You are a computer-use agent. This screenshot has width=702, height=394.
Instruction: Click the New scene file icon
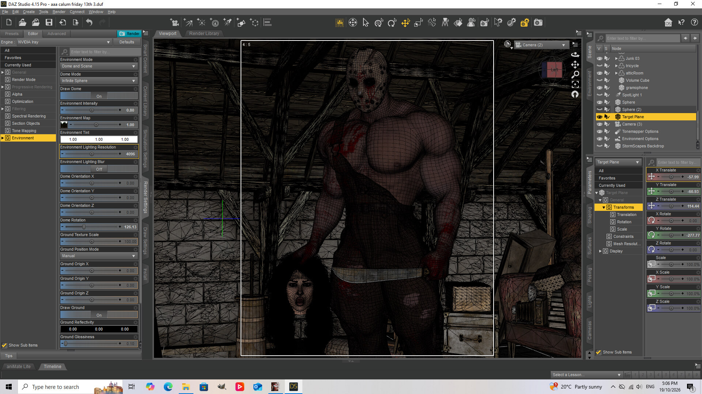(9, 23)
